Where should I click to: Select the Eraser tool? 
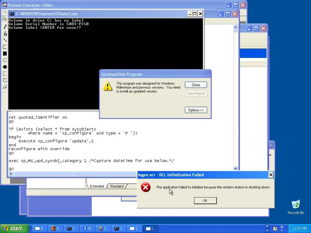5,87
